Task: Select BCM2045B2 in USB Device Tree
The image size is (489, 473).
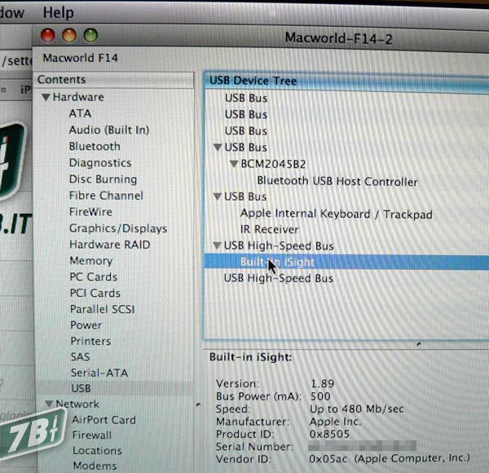Action: 274,164
